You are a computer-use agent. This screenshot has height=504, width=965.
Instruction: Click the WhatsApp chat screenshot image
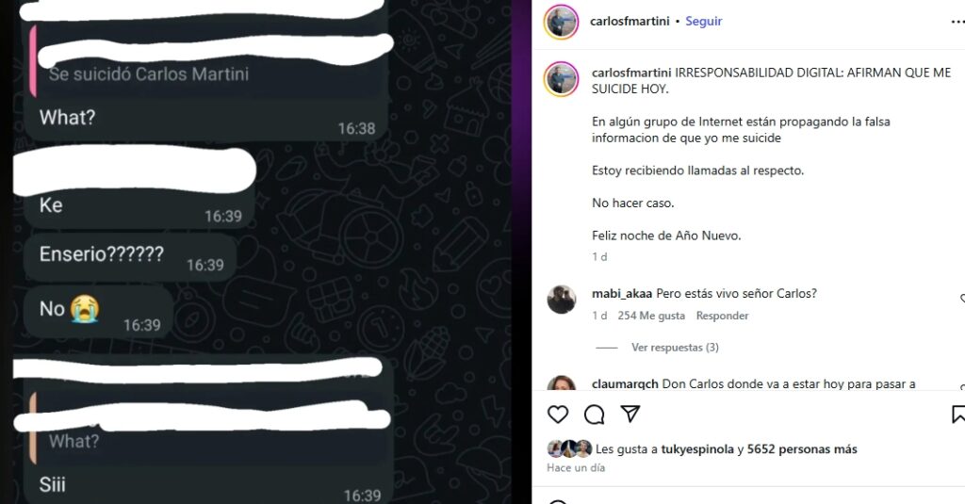[256, 252]
